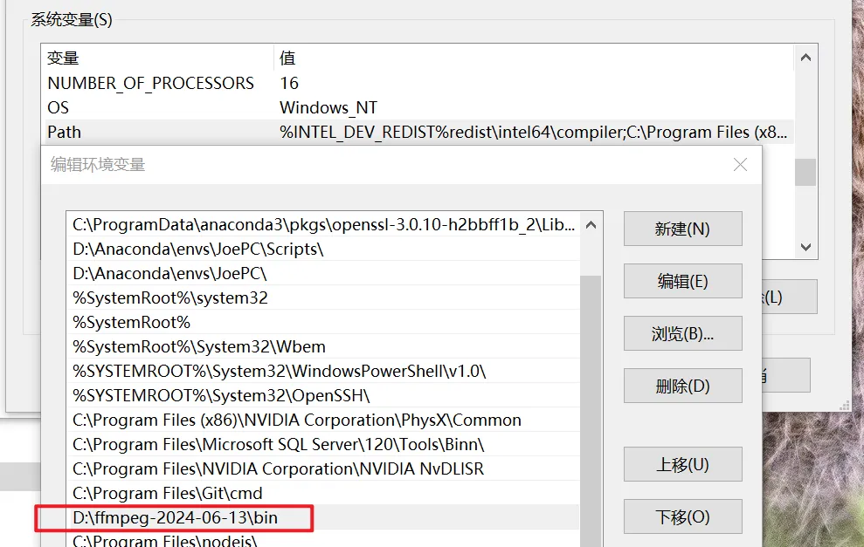The height and width of the screenshot is (547, 864).
Task: Click the system variables scroll up arrow
Action: tap(805, 58)
